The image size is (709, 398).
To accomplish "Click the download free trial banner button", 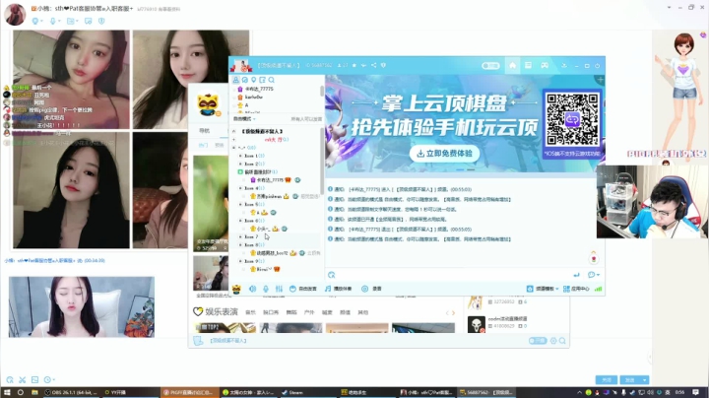I will click(x=444, y=154).
